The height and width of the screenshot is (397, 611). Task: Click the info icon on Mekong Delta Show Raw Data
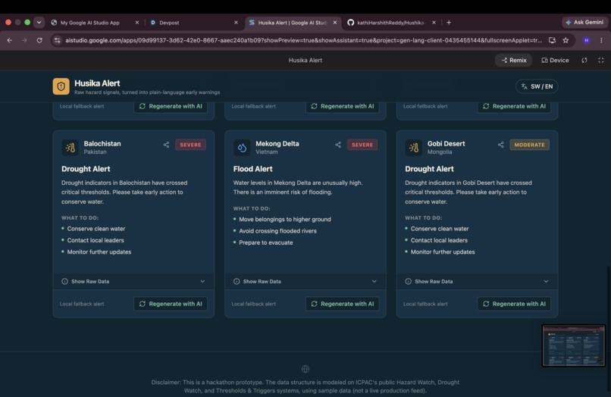pyautogui.click(x=237, y=281)
